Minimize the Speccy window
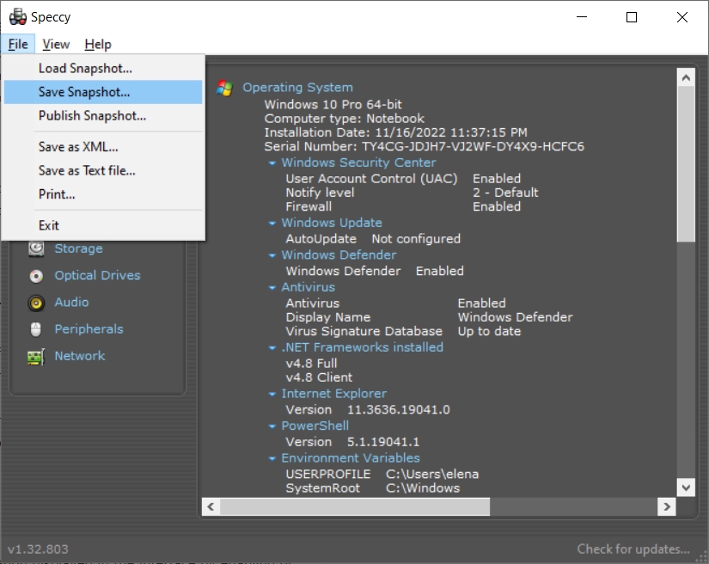Viewport: 709px width, 564px height. [x=582, y=17]
